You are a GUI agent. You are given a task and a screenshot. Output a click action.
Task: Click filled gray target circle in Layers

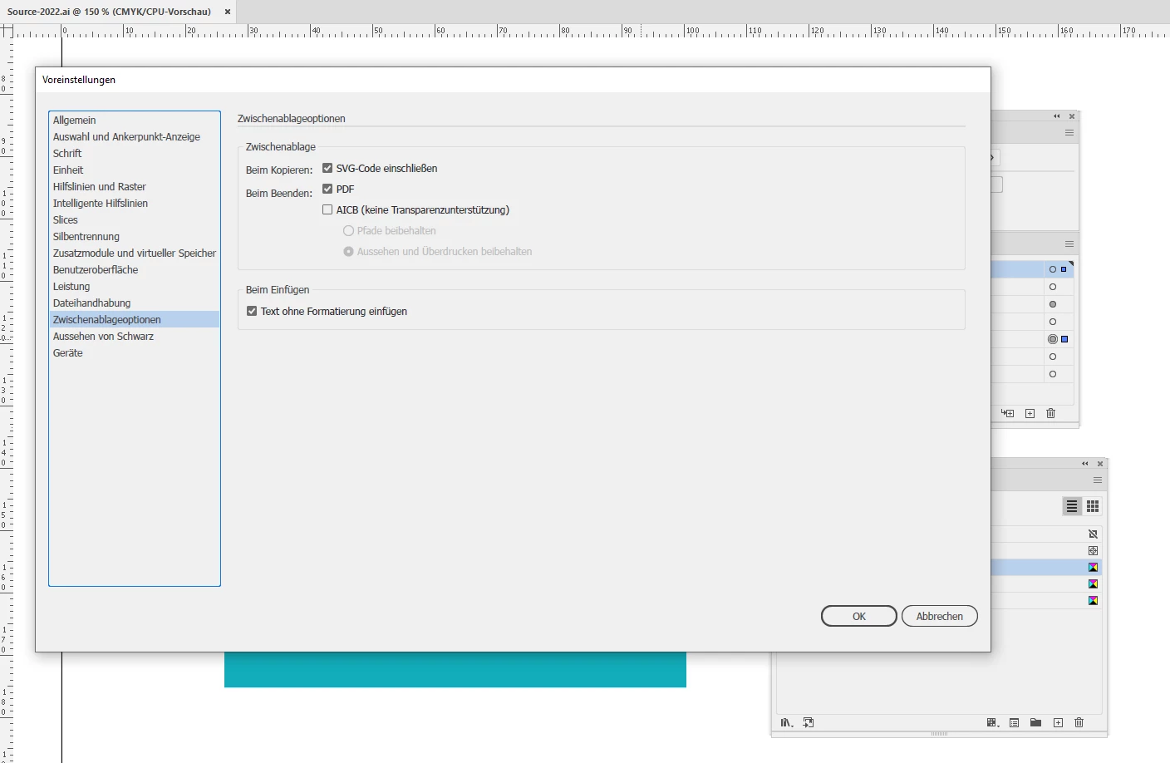(x=1053, y=304)
